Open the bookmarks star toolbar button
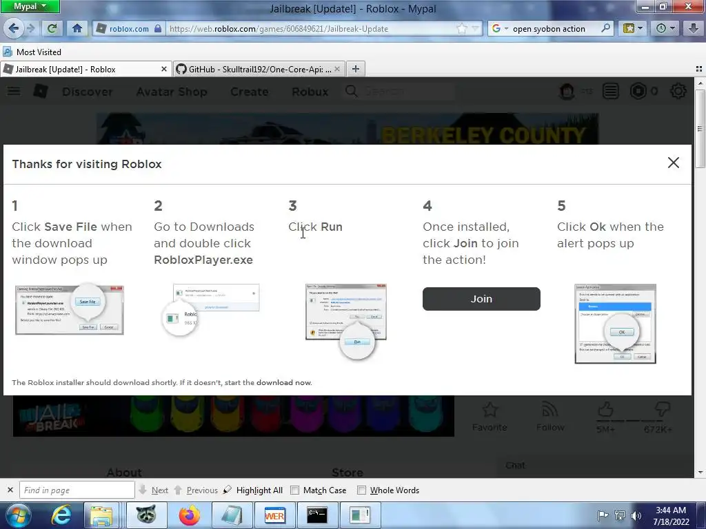The height and width of the screenshot is (529, 706). (x=633, y=28)
